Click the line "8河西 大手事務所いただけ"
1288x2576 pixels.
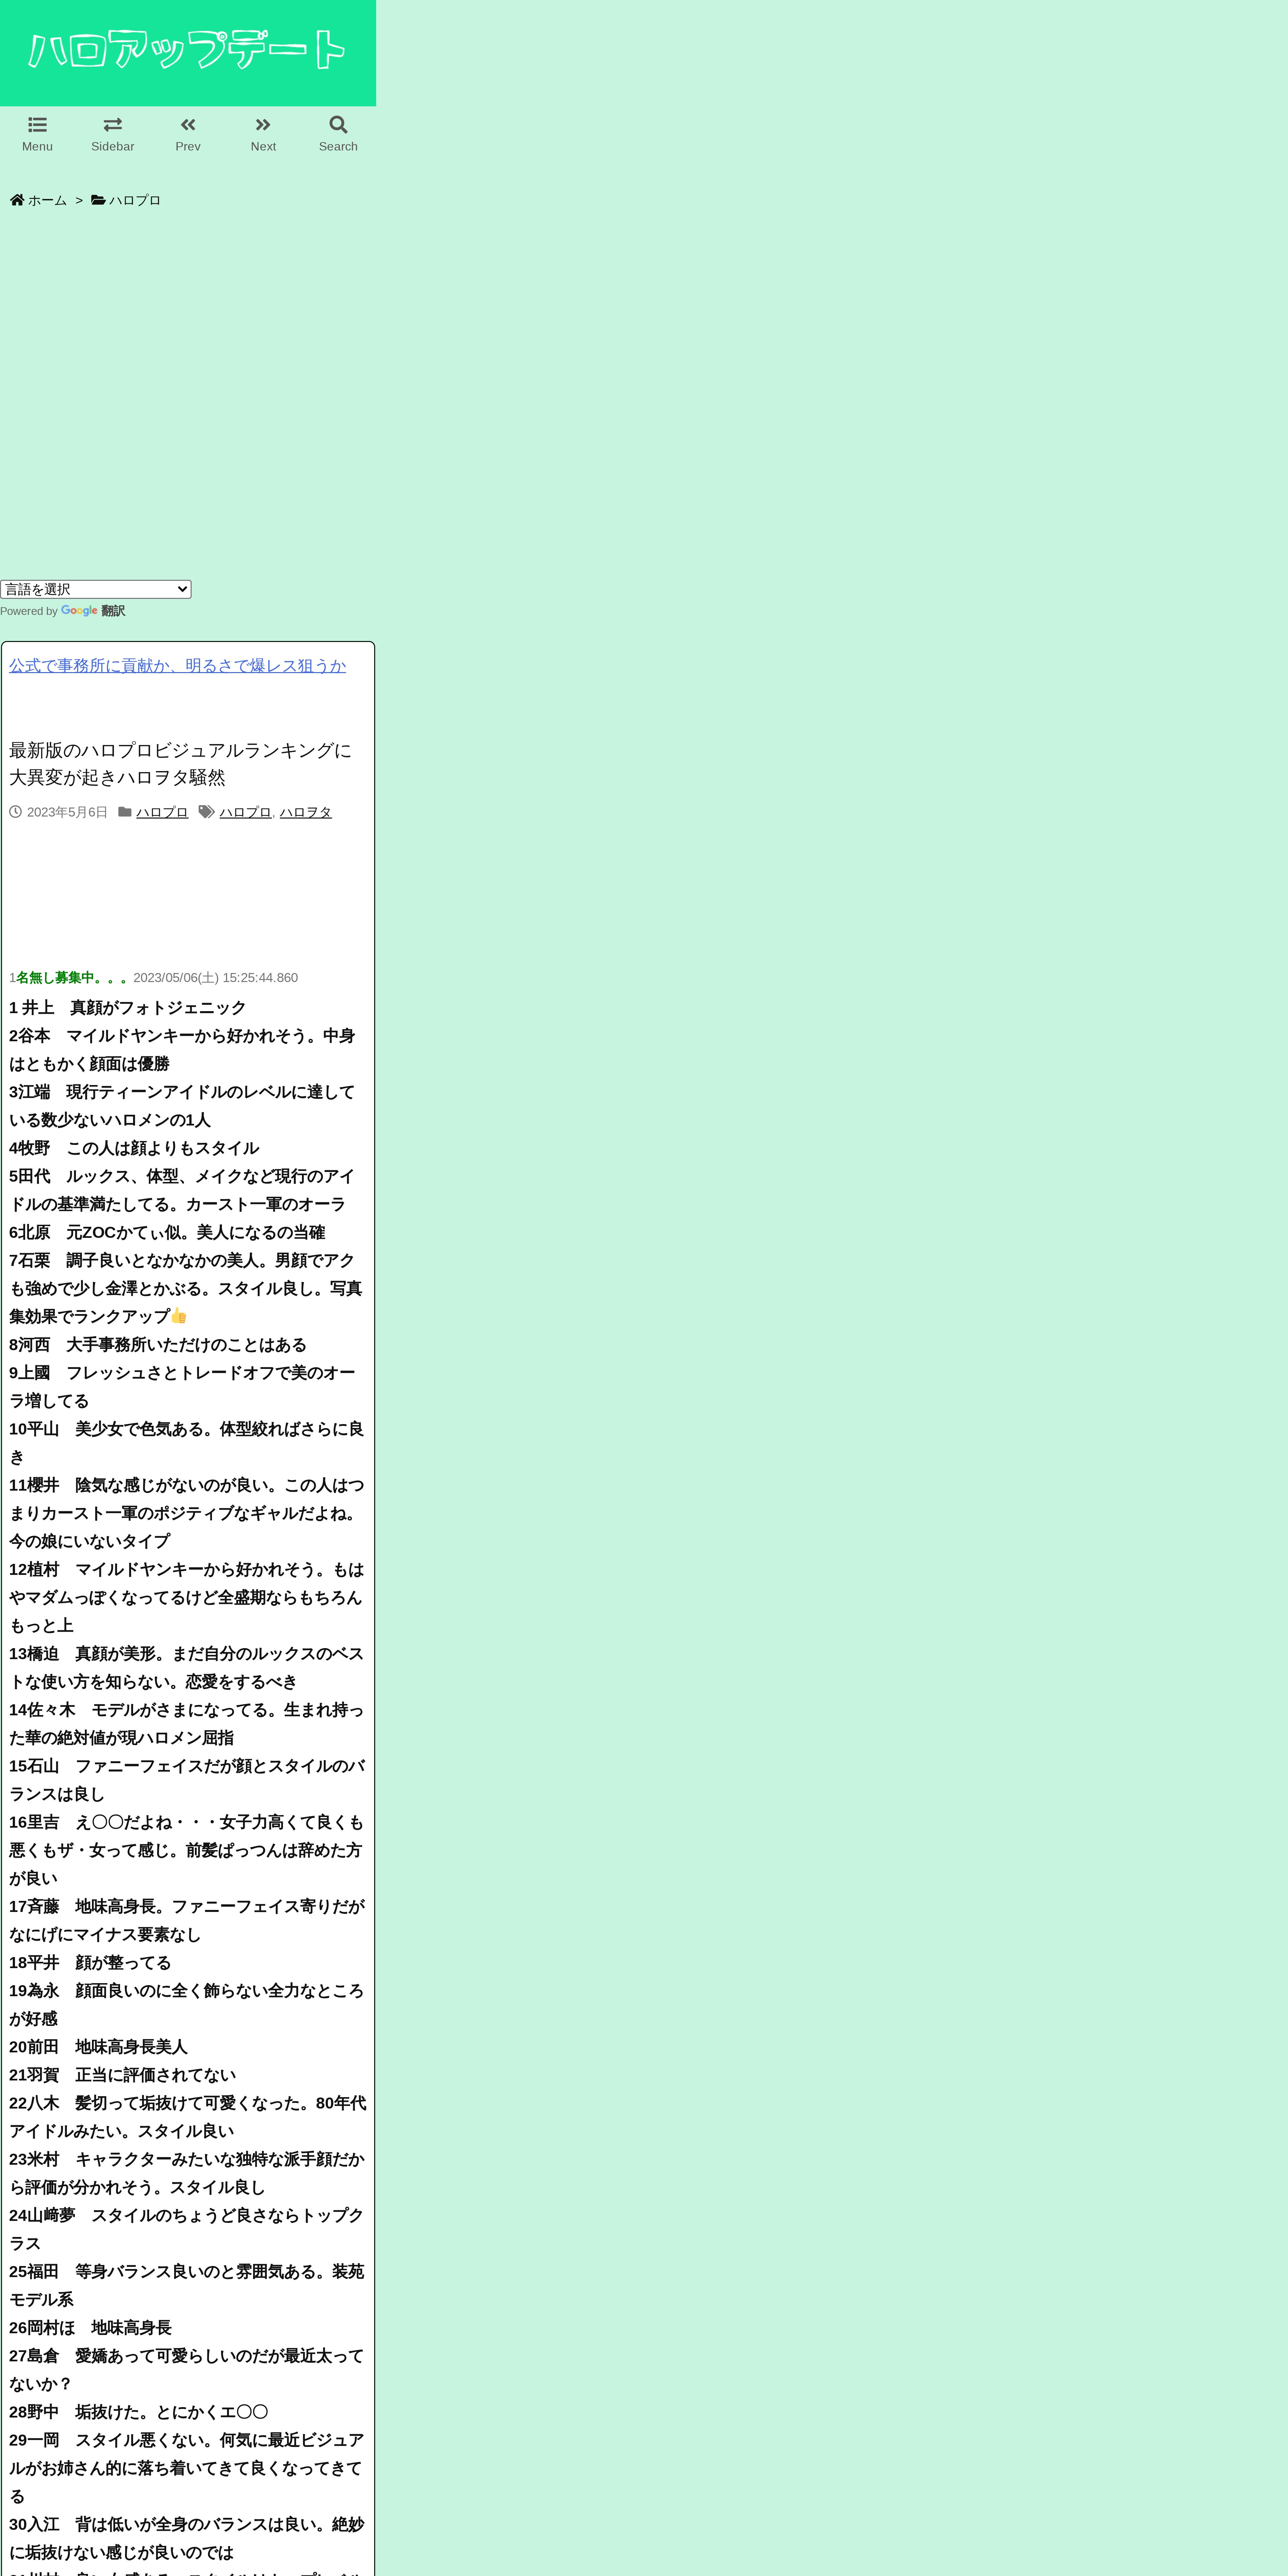tap(158, 1345)
